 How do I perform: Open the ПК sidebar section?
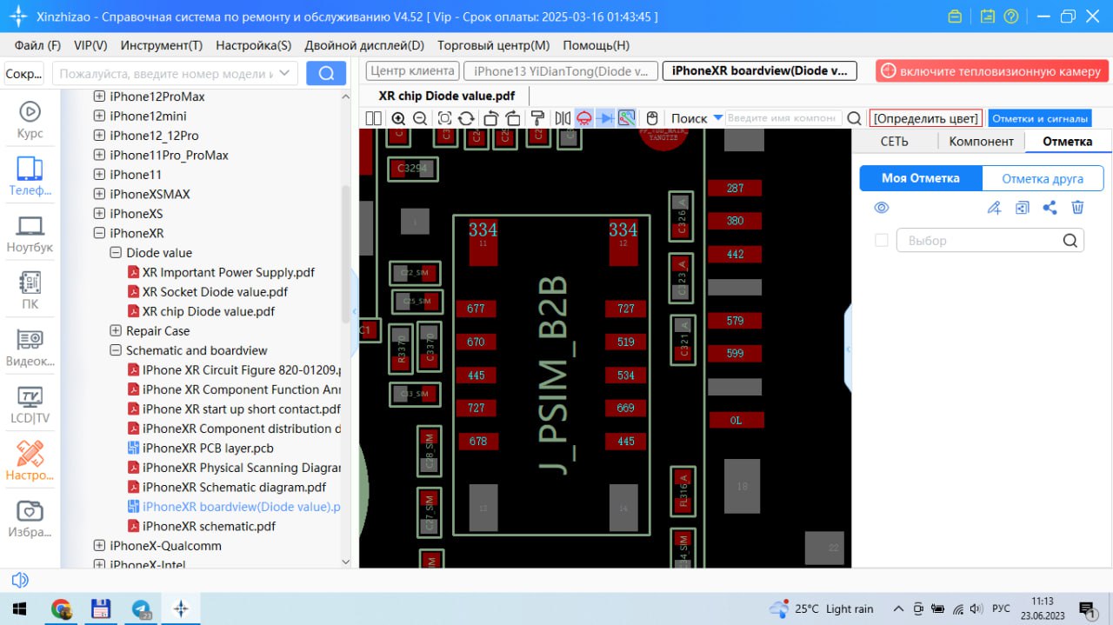(x=30, y=290)
